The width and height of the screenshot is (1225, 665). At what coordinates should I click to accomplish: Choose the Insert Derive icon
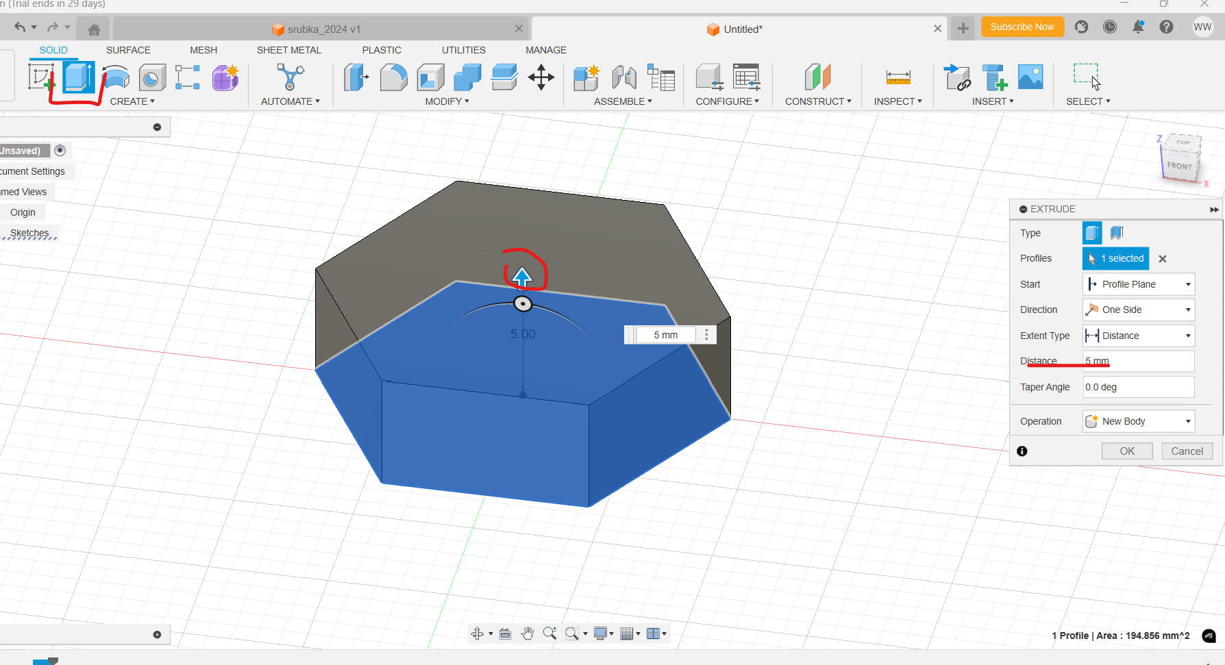957,77
